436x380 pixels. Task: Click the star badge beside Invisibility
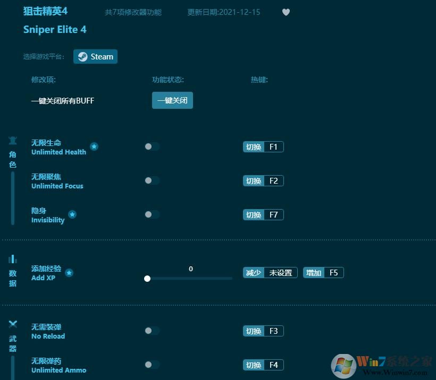72,215
